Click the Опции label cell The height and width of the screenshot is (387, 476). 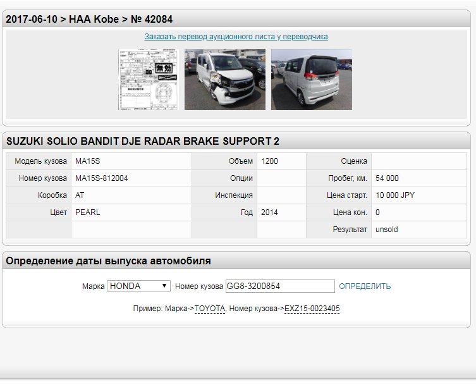click(x=224, y=178)
